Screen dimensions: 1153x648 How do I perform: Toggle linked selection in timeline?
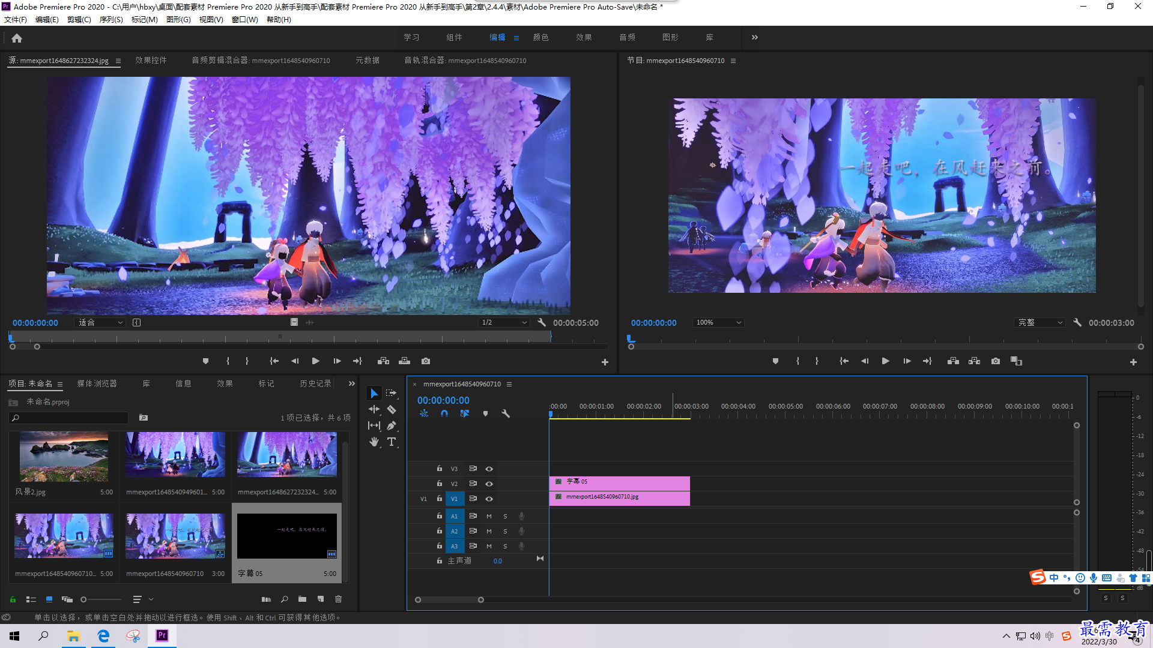pyautogui.click(x=465, y=413)
